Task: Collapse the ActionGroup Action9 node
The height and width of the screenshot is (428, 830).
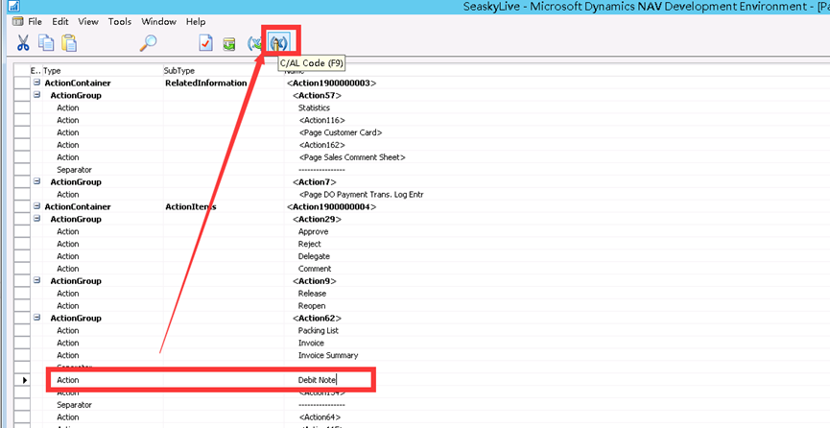Action: (36, 280)
